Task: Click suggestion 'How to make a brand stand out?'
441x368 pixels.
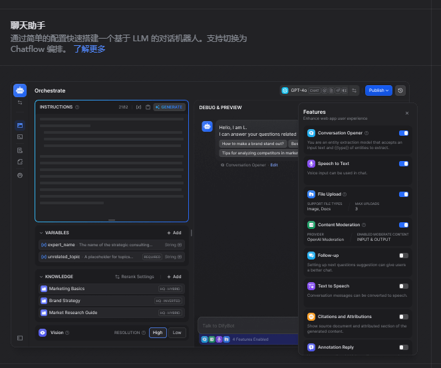Action: pos(253,144)
